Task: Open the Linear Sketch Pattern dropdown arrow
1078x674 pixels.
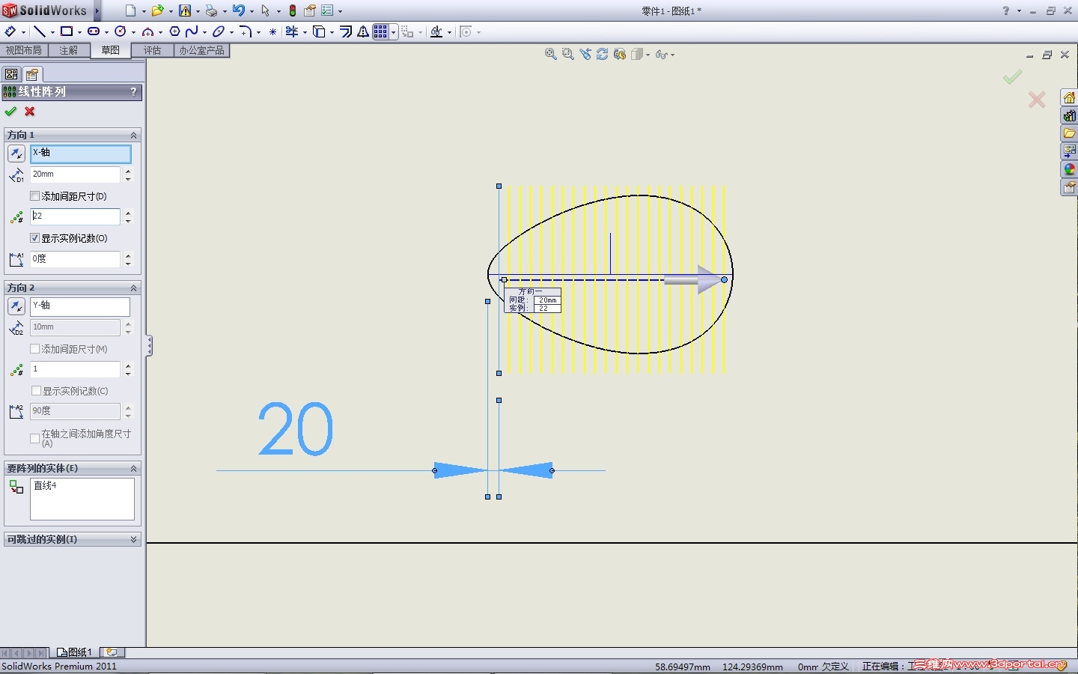Action: pos(393,32)
